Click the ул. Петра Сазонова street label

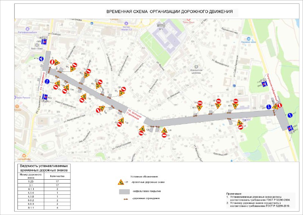coord(122,146)
